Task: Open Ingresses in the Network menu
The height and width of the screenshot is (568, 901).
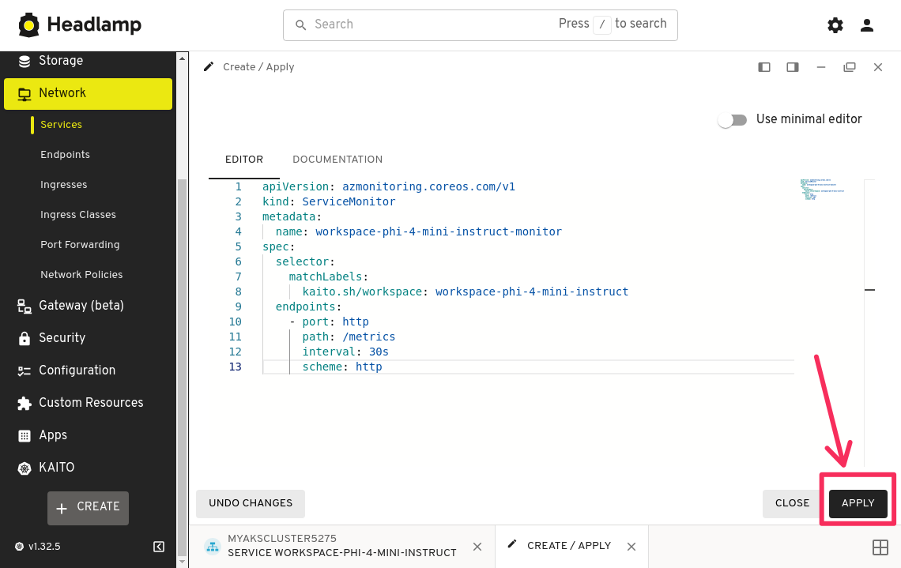Action: click(63, 185)
